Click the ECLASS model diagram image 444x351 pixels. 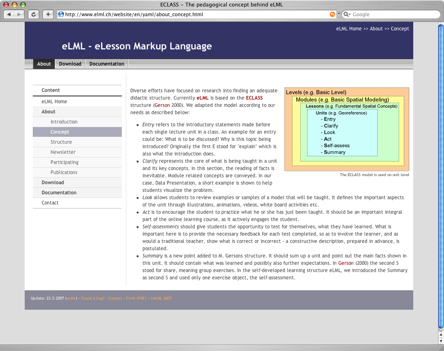coord(346,129)
